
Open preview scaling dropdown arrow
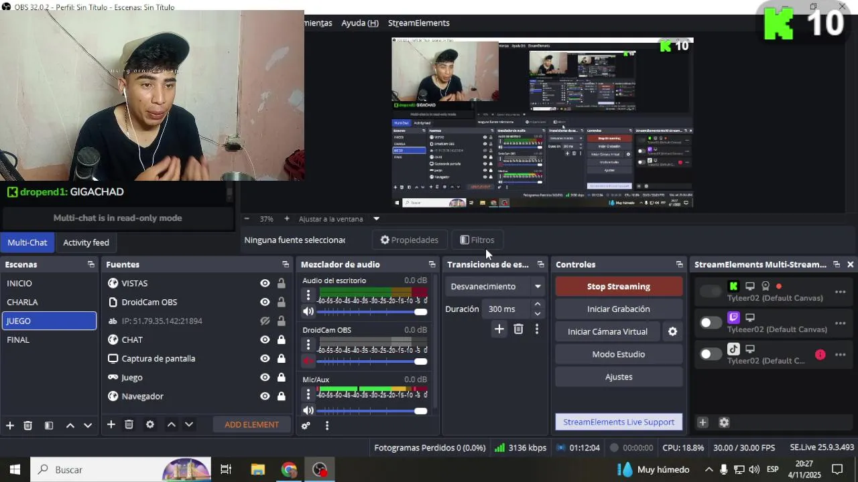(376, 219)
